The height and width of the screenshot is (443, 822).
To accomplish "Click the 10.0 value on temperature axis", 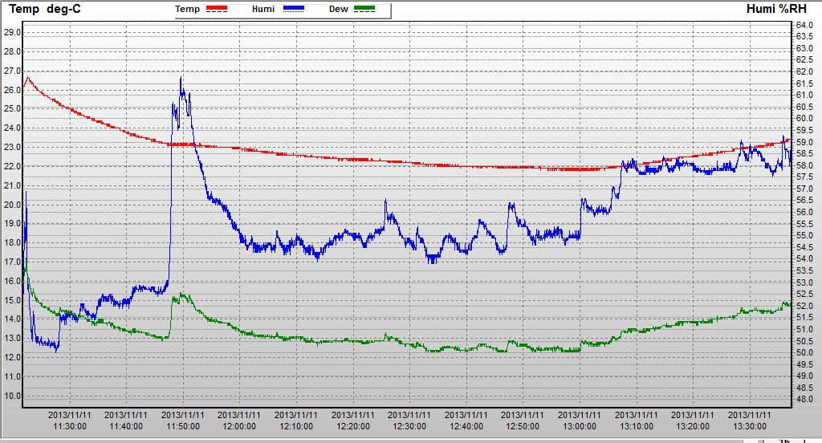I will (x=11, y=396).
